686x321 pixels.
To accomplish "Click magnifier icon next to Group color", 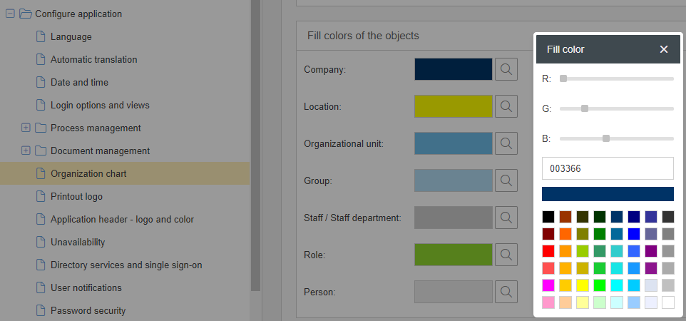I will 506,180.
